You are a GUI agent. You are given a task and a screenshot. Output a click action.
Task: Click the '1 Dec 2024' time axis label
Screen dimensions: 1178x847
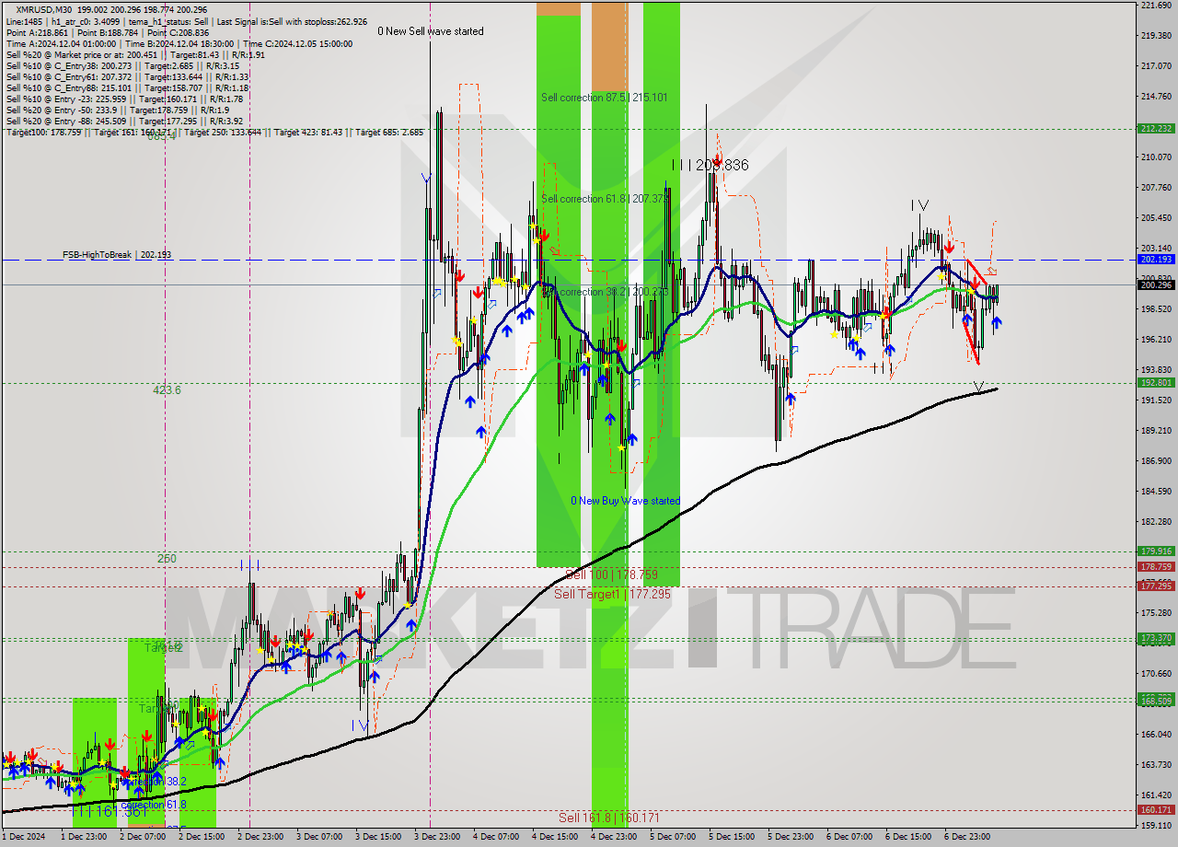tap(25, 837)
